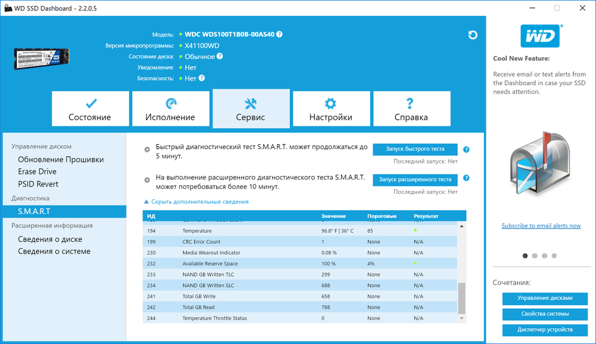Click the 96.8° F | 36° C value
Image resolution: width=596 pixels, height=344 pixels.
click(337, 231)
